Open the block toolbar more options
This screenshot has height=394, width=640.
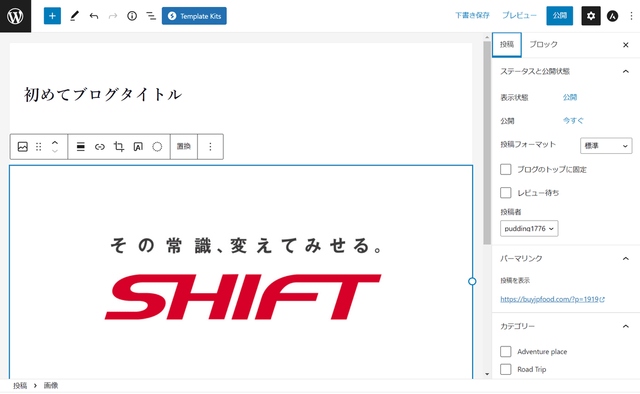(210, 146)
